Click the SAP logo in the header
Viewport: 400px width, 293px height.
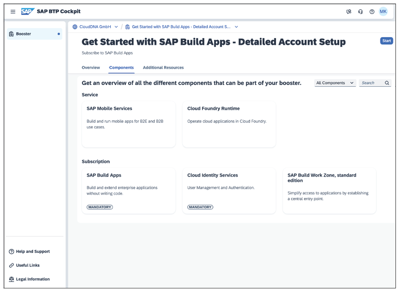pyautogui.click(x=27, y=11)
